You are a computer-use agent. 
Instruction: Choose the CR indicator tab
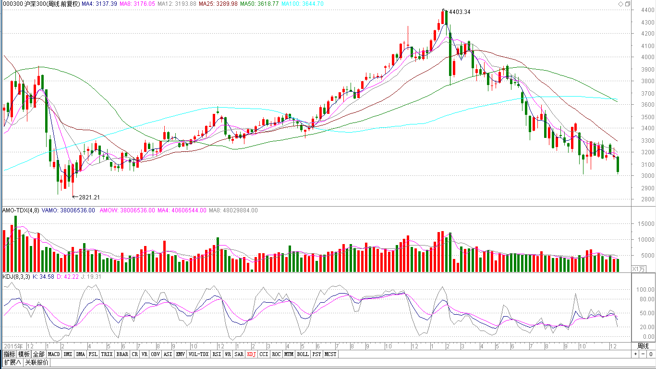pyautogui.click(x=135, y=354)
